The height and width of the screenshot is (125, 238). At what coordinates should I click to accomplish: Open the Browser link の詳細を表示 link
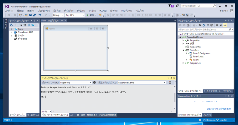point(219,109)
